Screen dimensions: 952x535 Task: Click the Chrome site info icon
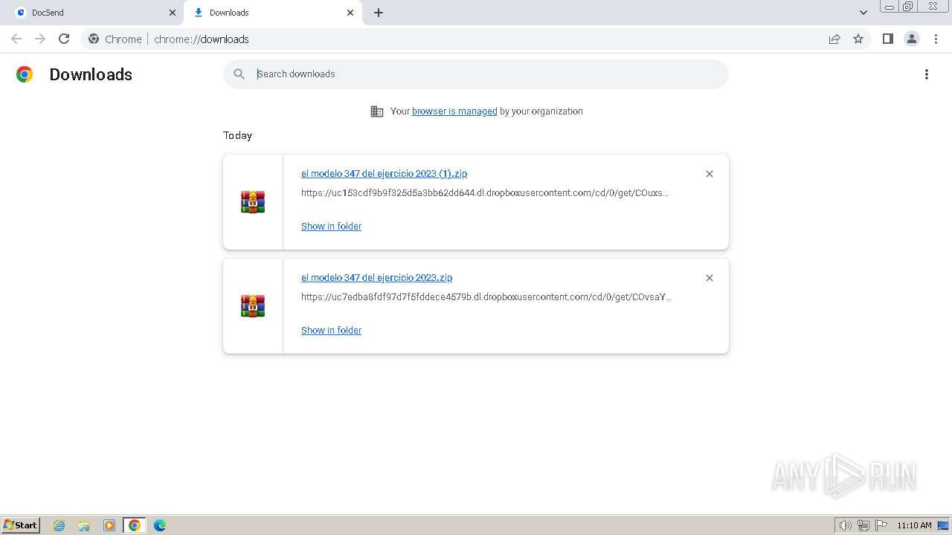point(94,39)
